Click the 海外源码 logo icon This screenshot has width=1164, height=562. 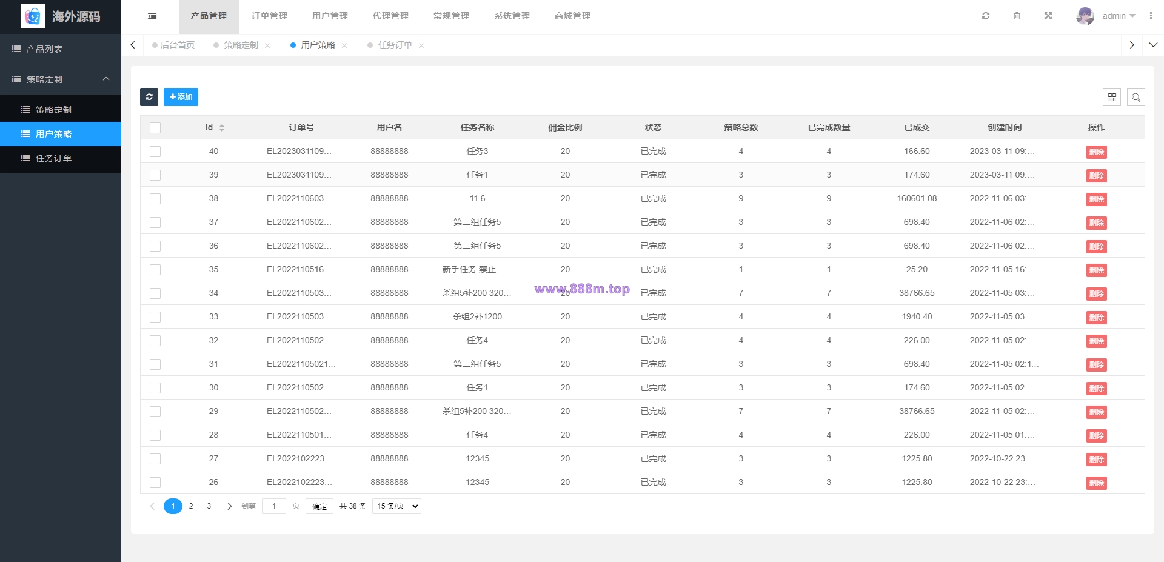tap(33, 16)
